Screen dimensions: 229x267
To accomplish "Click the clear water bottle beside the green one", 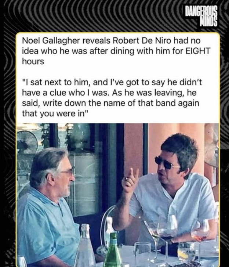I will (x=84, y=246).
